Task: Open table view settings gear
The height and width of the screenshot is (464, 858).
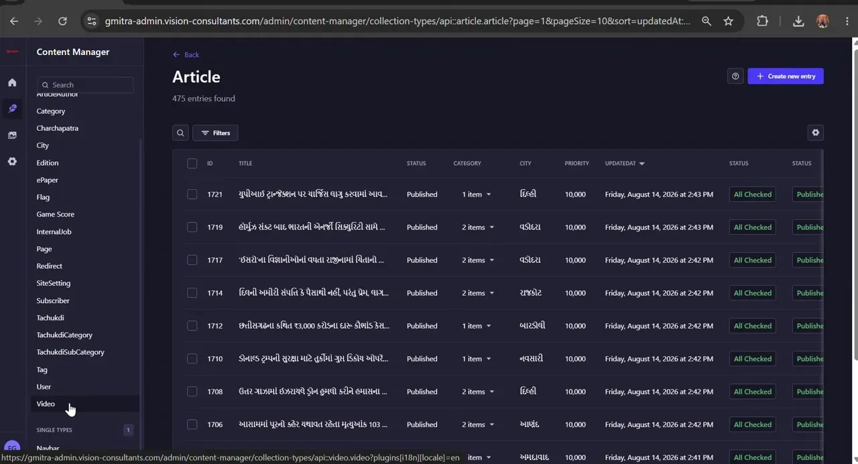Action: tap(816, 133)
